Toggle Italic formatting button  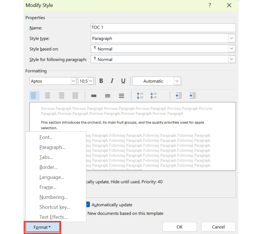[112, 81]
